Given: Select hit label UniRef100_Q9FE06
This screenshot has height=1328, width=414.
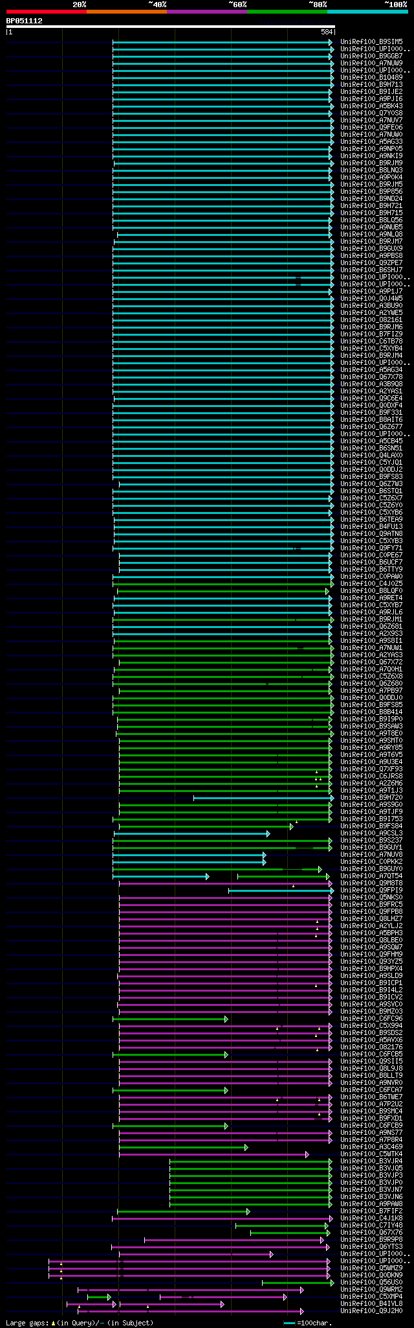Looking at the screenshot, I should pos(371,128).
